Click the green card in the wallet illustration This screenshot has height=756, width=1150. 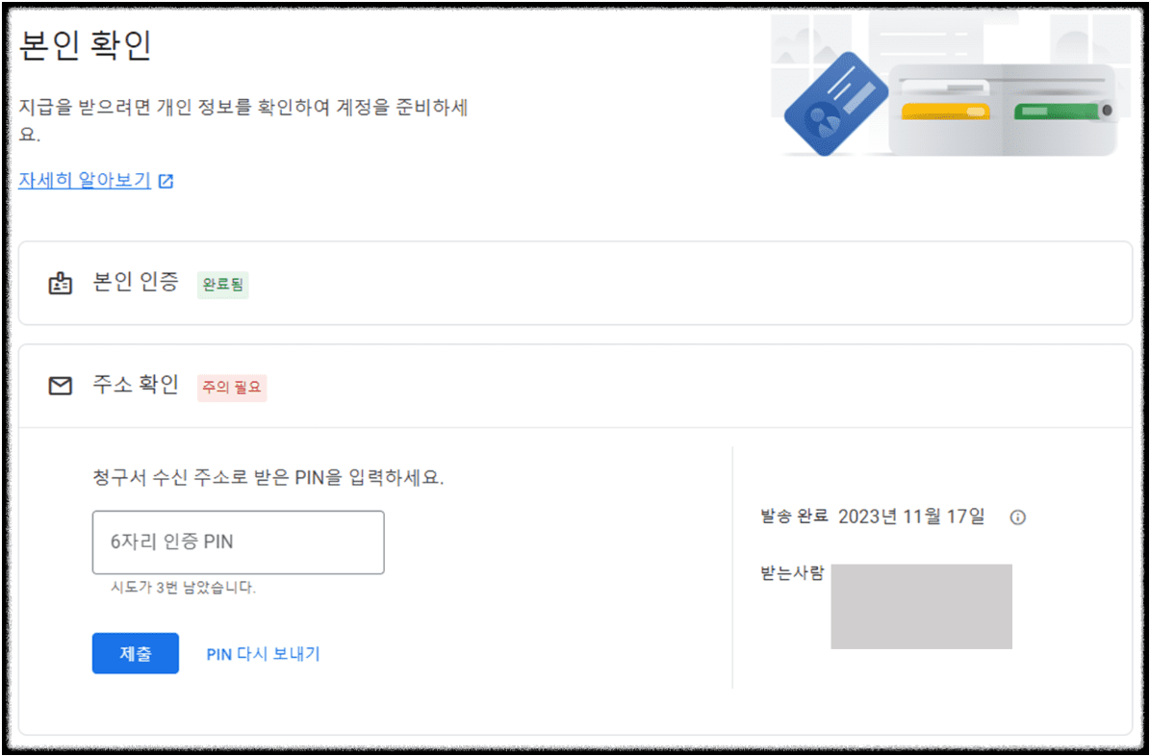pyautogui.click(x=1061, y=111)
